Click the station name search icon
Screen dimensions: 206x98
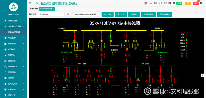tap(68, 14)
